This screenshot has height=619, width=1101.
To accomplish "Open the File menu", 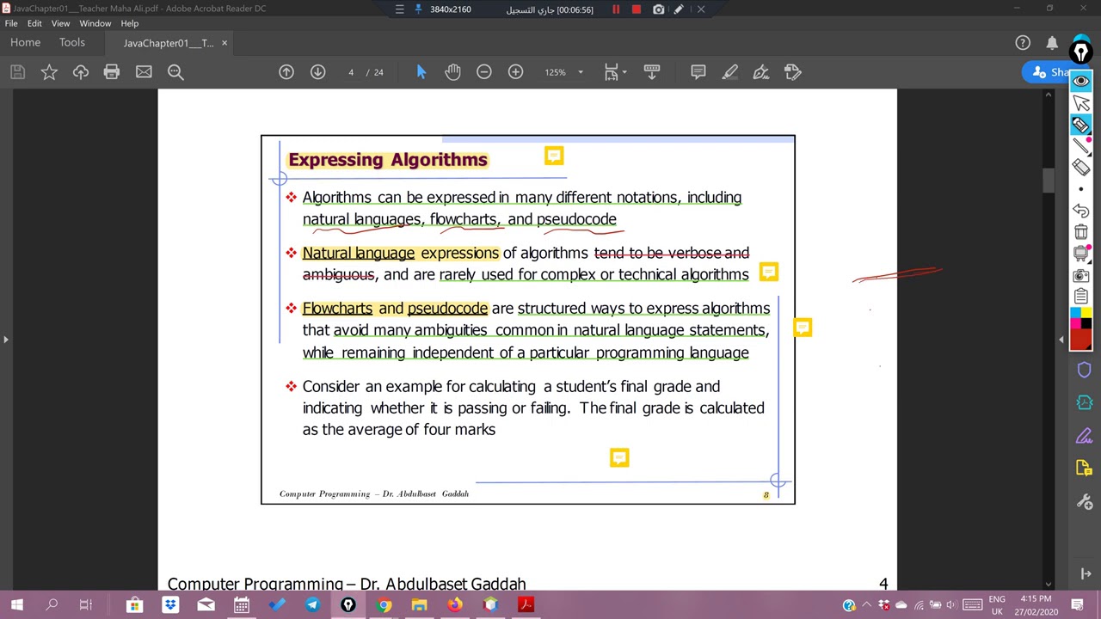I will [x=11, y=23].
